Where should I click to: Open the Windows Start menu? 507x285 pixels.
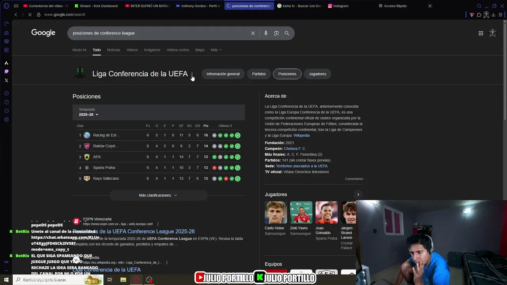coord(6,280)
